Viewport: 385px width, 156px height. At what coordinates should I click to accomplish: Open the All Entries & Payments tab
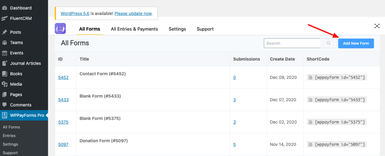click(134, 29)
